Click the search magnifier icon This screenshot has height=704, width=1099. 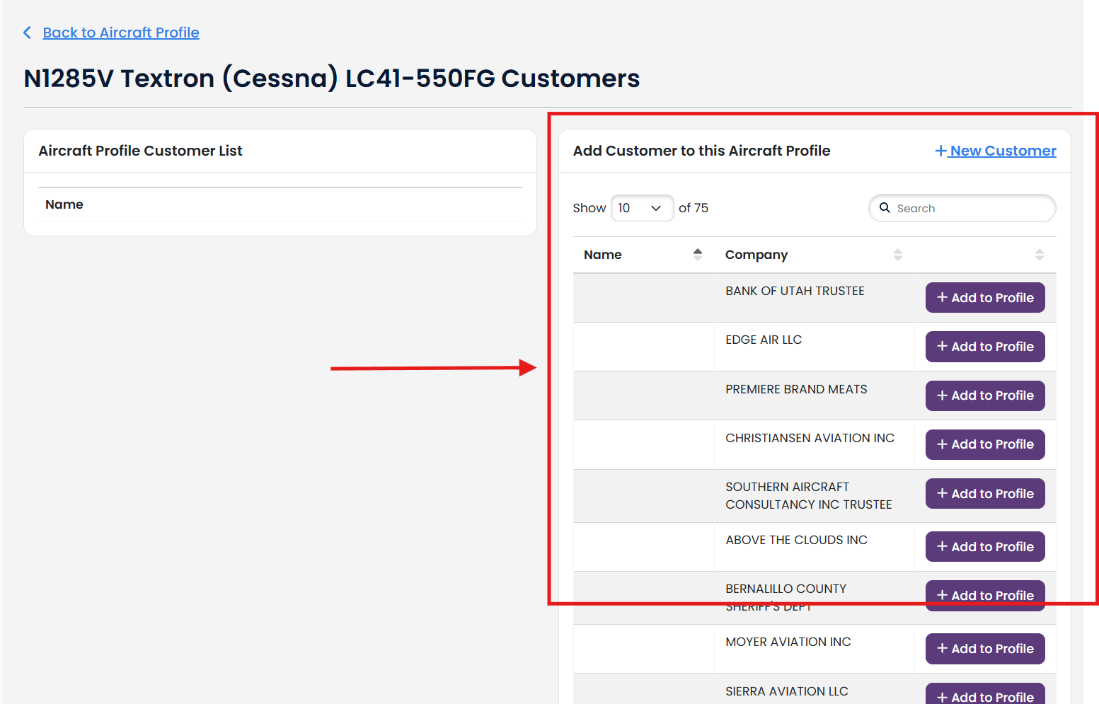click(885, 208)
